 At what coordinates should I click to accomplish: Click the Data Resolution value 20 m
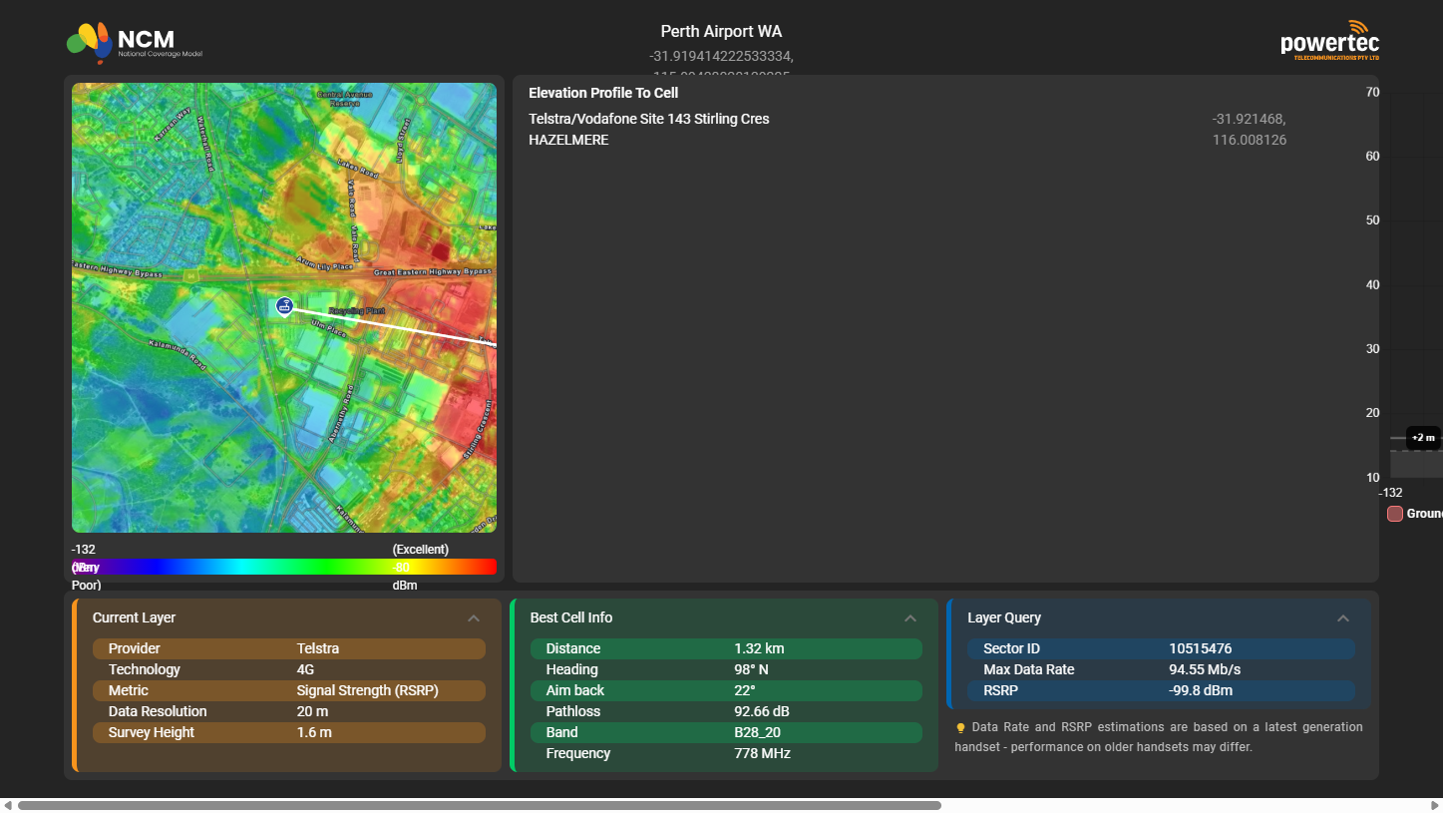pyautogui.click(x=312, y=711)
